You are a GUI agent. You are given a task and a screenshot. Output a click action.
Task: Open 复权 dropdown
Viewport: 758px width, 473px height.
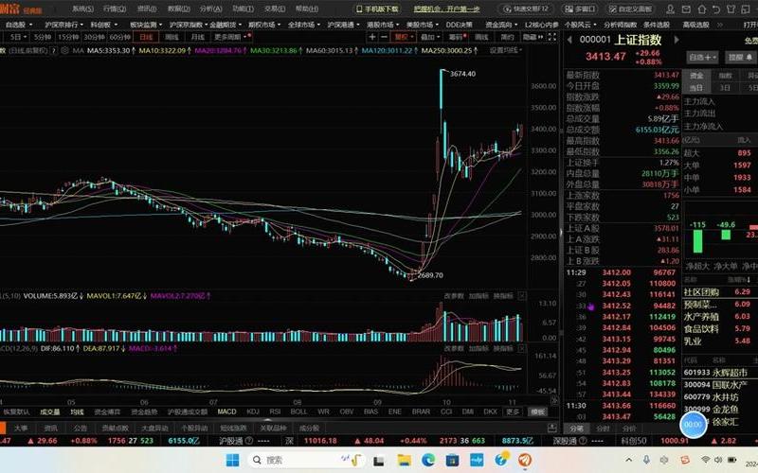pos(406,37)
